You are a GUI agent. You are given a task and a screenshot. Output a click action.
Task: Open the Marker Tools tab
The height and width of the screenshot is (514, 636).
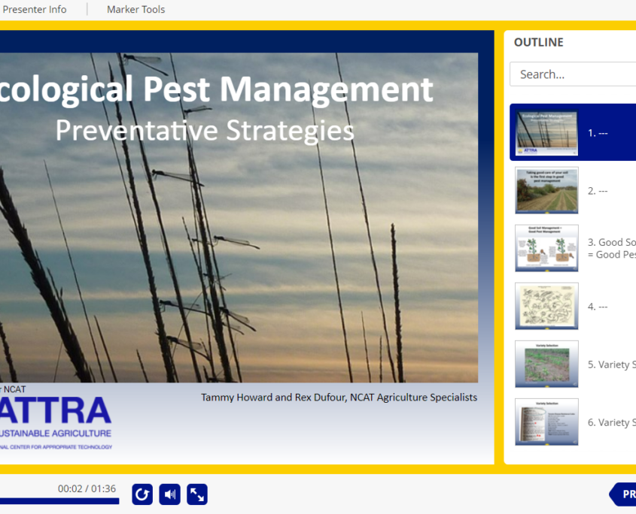click(x=135, y=10)
